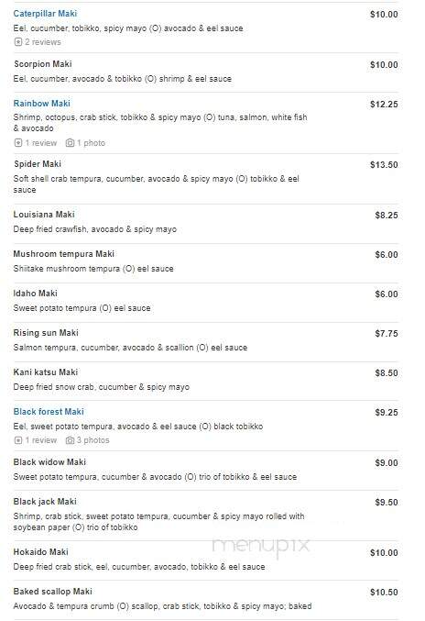View the 2 reviews for Caterpillar Maki
Image resolution: width=425 pixels, height=621 pixels.
43,42
